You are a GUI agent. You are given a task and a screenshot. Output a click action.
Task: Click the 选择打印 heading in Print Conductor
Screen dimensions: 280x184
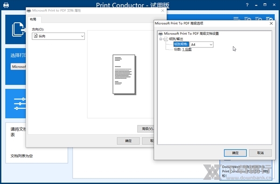click(x=18, y=55)
